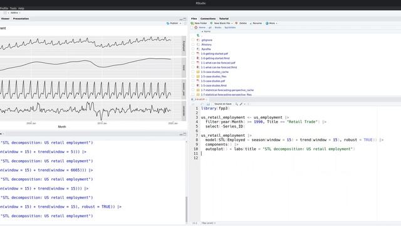Go up to parent directory green arrow
The width and height of the screenshot is (401, 226).
198,36
